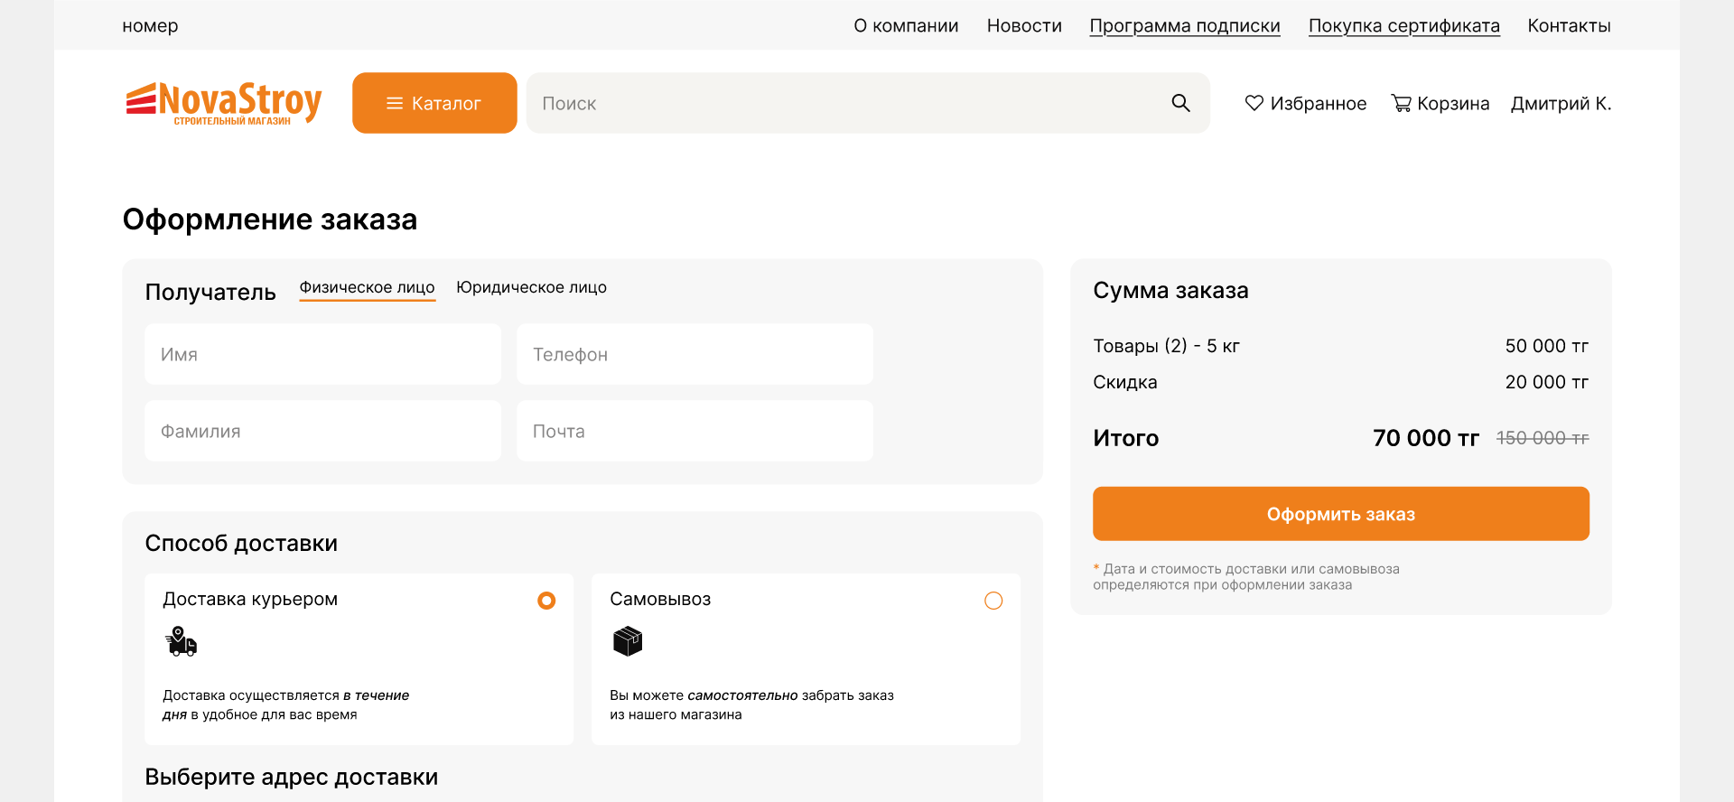Click Оформить заказ button

click(1341, 514)
